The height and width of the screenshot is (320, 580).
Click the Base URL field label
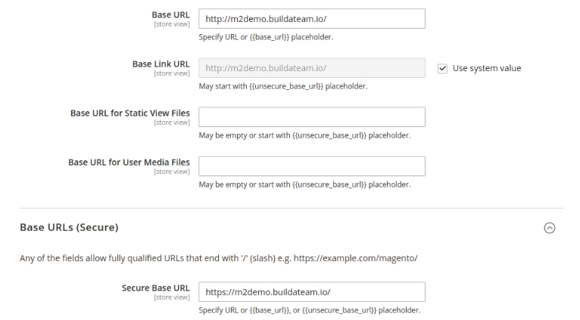pyautogui.click(x=170, y=15)
